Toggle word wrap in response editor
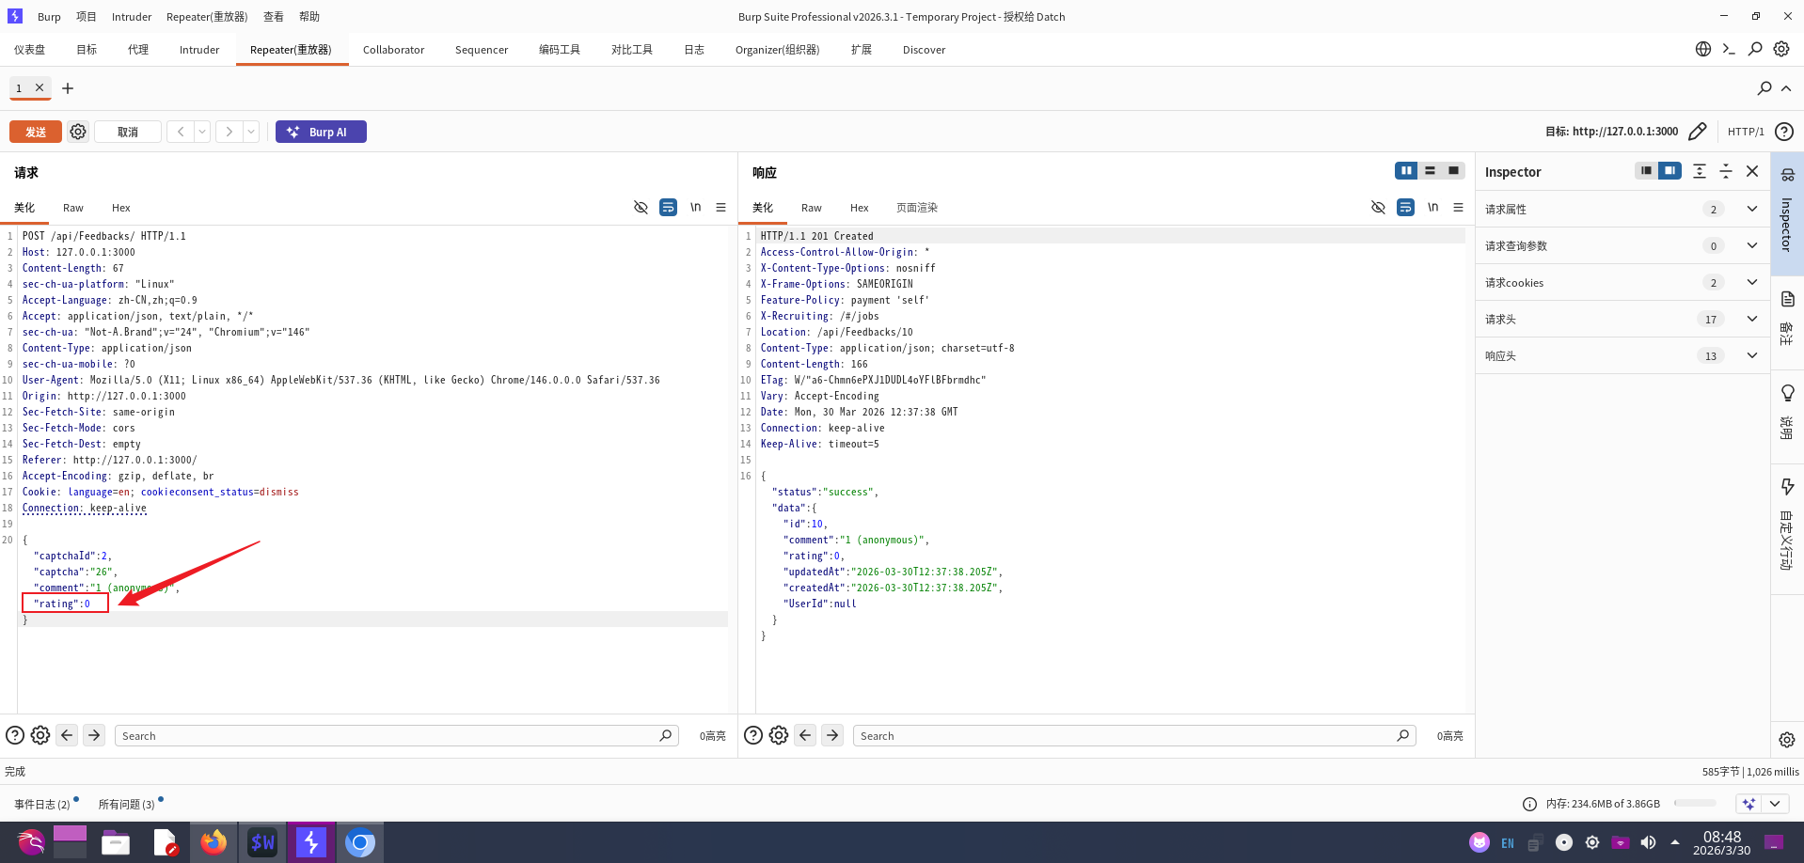Screen dimensions: 1804x863 (x=1405, y=207)
